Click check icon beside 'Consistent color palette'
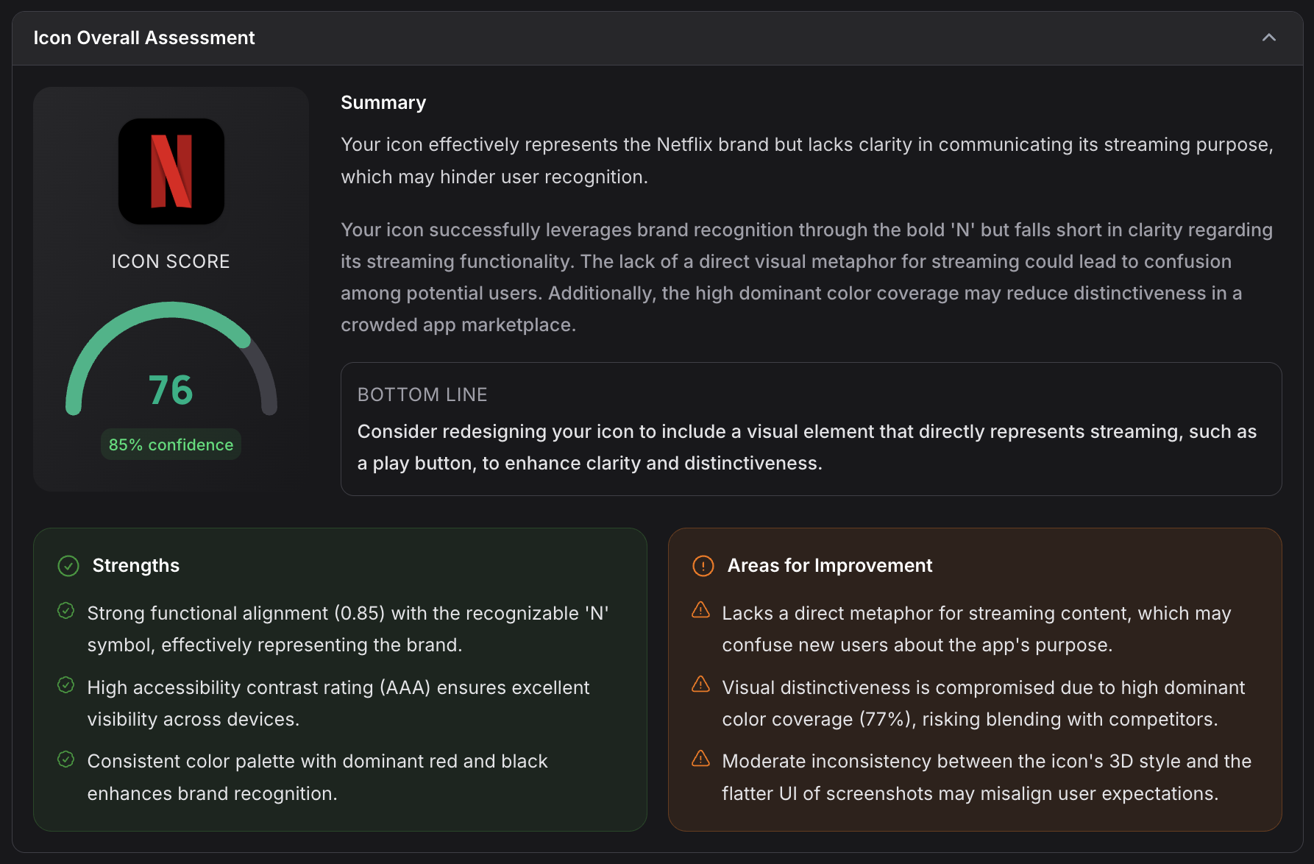The image size is (1314, 864). pyautogui.click(x=66, y=759)
